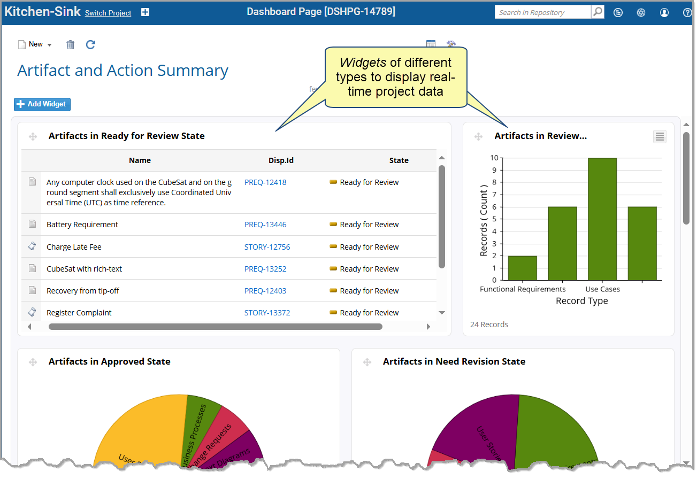Click the table's horizontal scrollbar thumb
Screen dimensions: 697x479
click(215, 327)
